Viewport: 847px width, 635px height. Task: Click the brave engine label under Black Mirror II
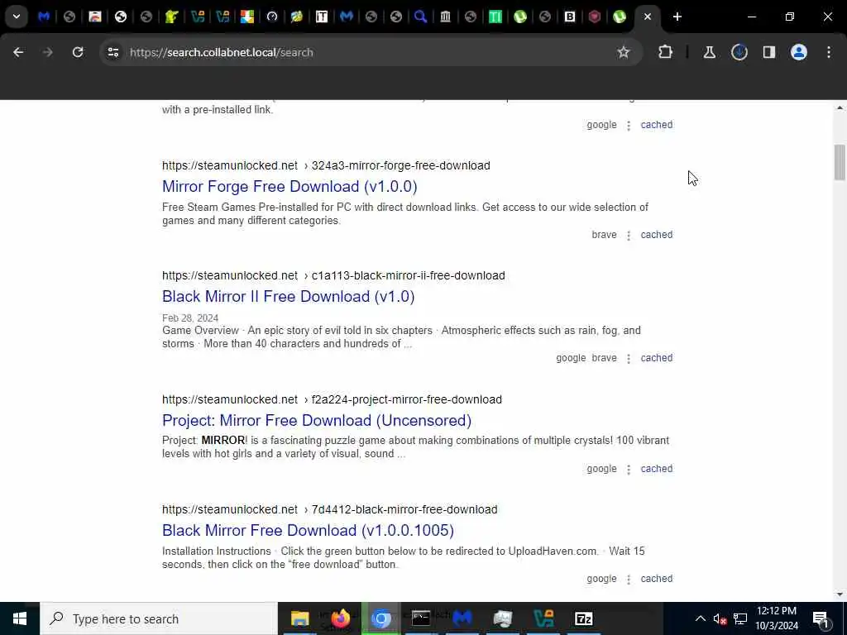click(x=604, y=358)
